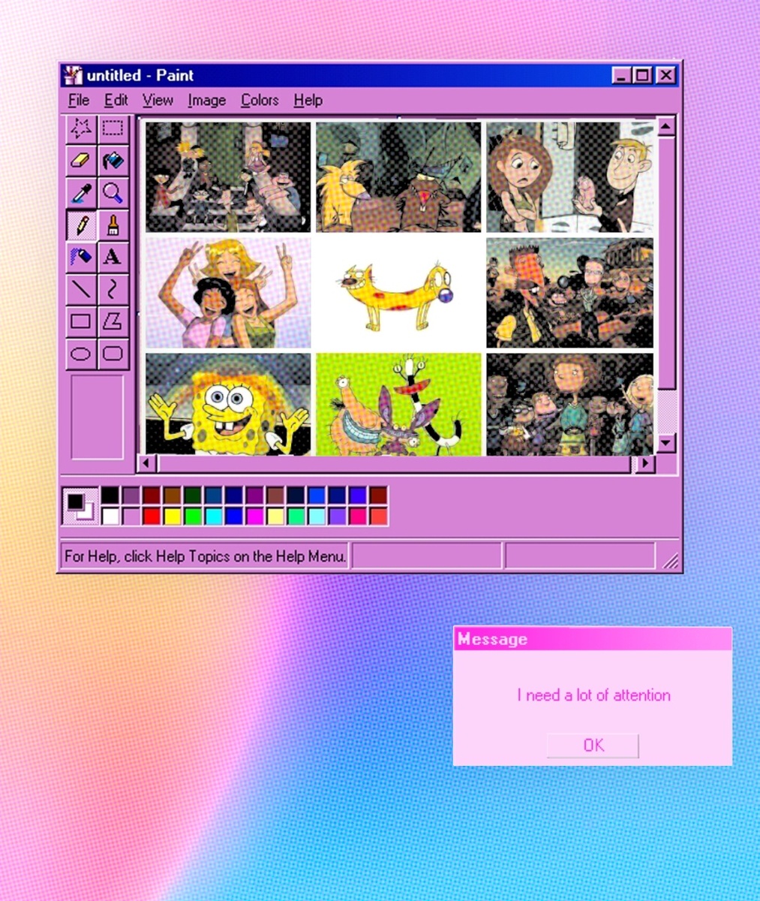Select the Magnifier tool
Viewport: 760px width, 901px height.
click(x=113, y=193)
